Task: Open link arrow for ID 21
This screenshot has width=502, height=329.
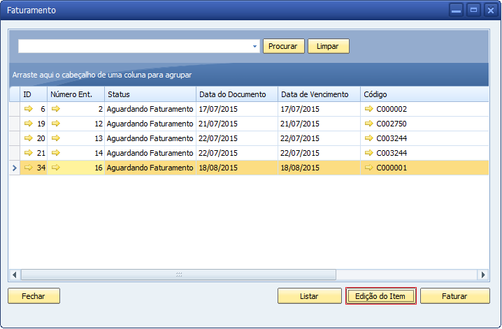Action: pyautogui.click(x=29, y=153)
